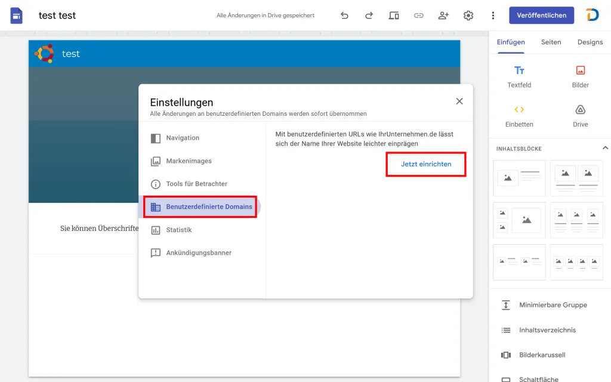
Task: Open share with others icon
Action: (x=443, y=16)
